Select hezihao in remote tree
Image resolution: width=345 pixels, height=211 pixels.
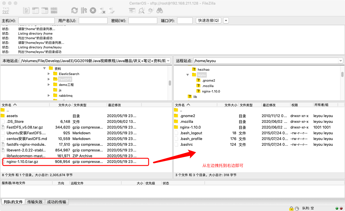pos(204,70)
